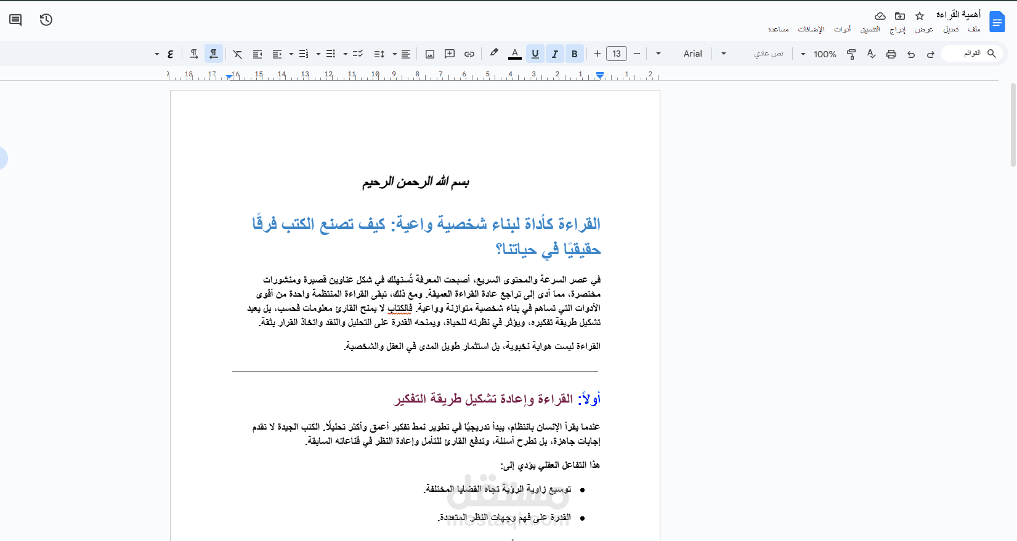Check the cloud save status icon

[x=880, y=16]
